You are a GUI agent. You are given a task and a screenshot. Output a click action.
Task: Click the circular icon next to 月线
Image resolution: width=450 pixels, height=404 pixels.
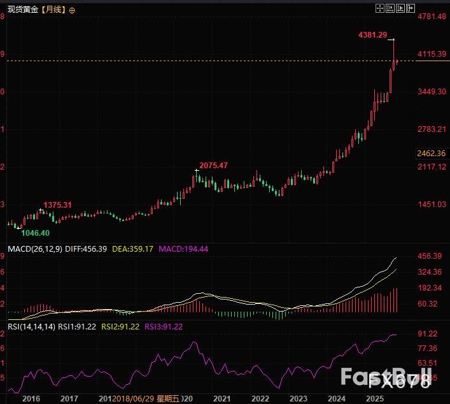71,11
